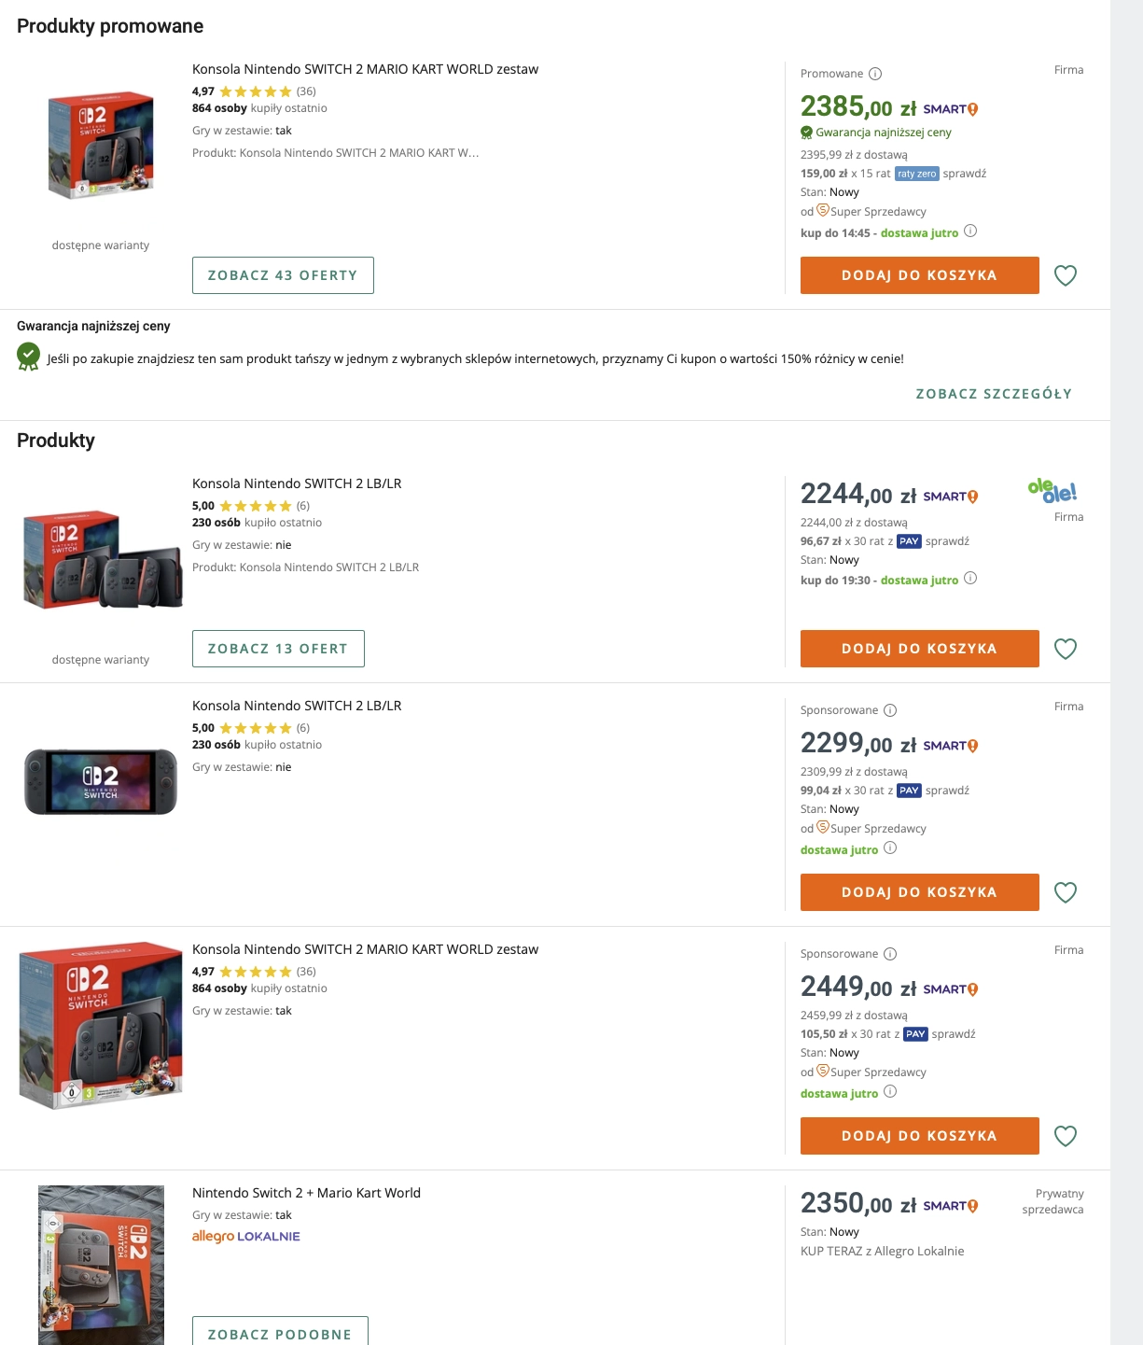Click info icon beside first Sponsorowane label
The height and width of the screenshot is (1345, 1143).
(x=890, y=710)
